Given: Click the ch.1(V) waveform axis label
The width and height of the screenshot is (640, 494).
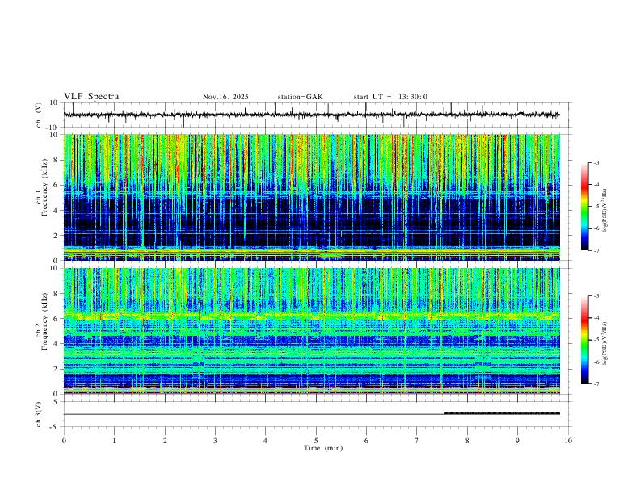Looking at the screenshot, I should click(39, 115).
